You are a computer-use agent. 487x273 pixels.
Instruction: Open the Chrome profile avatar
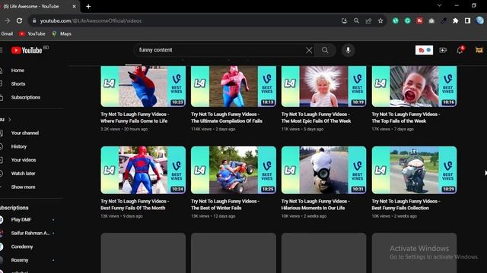pyautogui.click(x=480, y=20)
